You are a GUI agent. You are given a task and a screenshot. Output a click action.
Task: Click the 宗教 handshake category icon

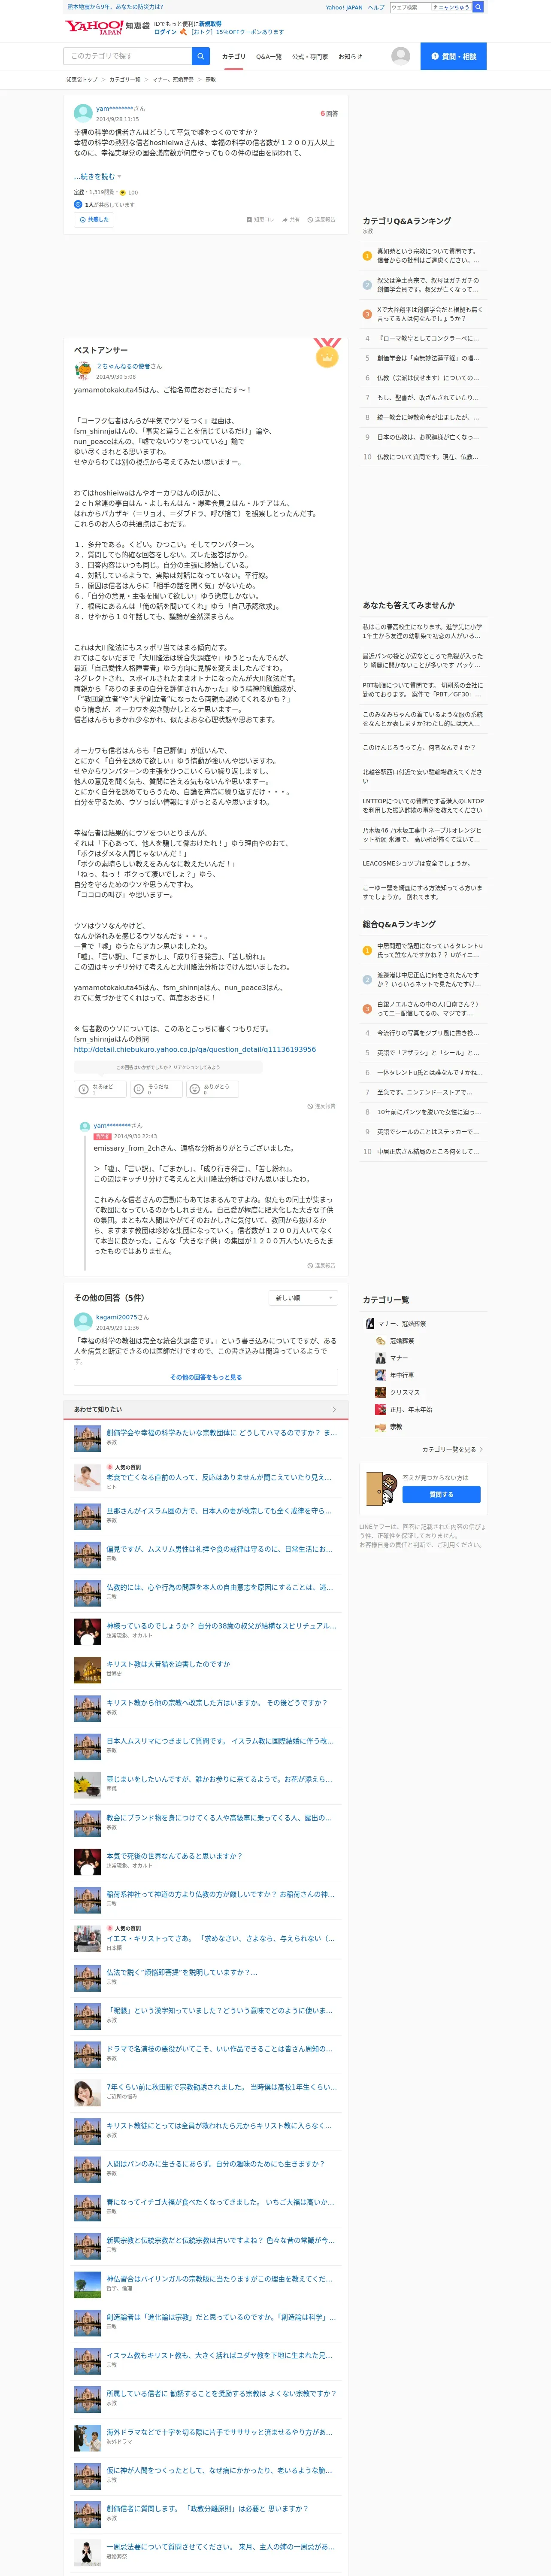[x=381, y=1427]
